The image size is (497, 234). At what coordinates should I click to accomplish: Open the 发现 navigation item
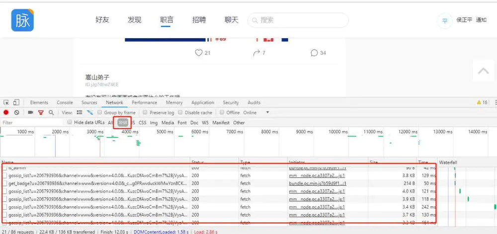134,20
